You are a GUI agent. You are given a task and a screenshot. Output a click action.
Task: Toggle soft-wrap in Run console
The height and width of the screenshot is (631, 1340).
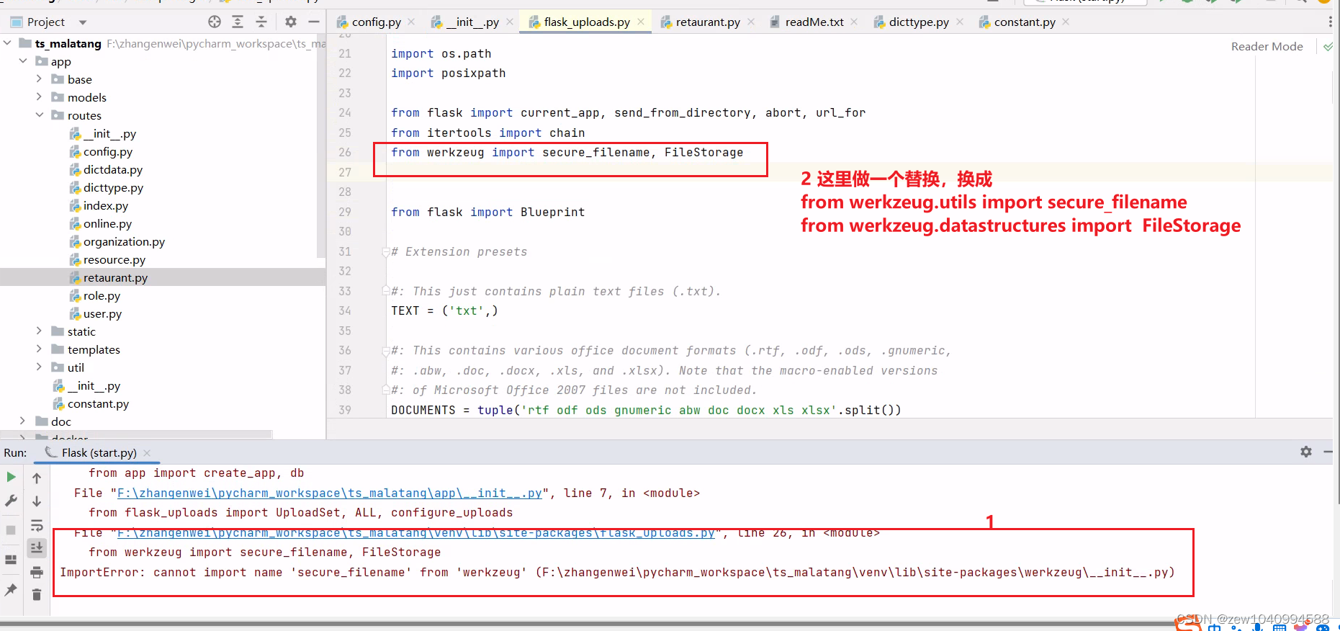pos(37,525)
